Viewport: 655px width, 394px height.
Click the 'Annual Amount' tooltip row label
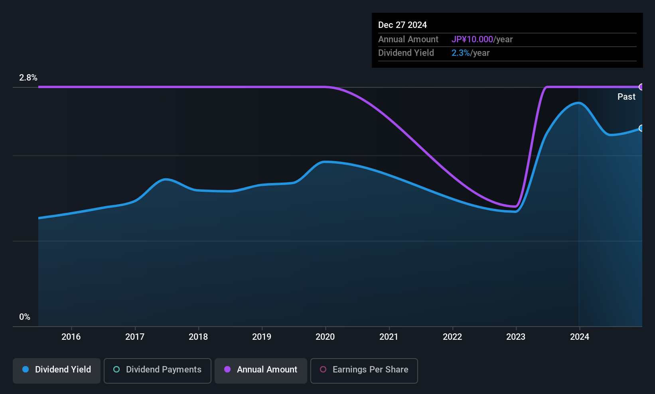[408, 39]
